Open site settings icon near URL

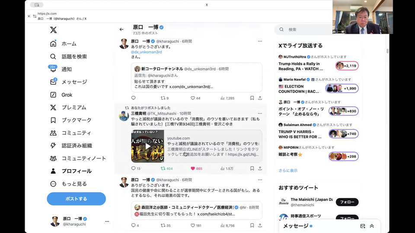click(35, 16)
